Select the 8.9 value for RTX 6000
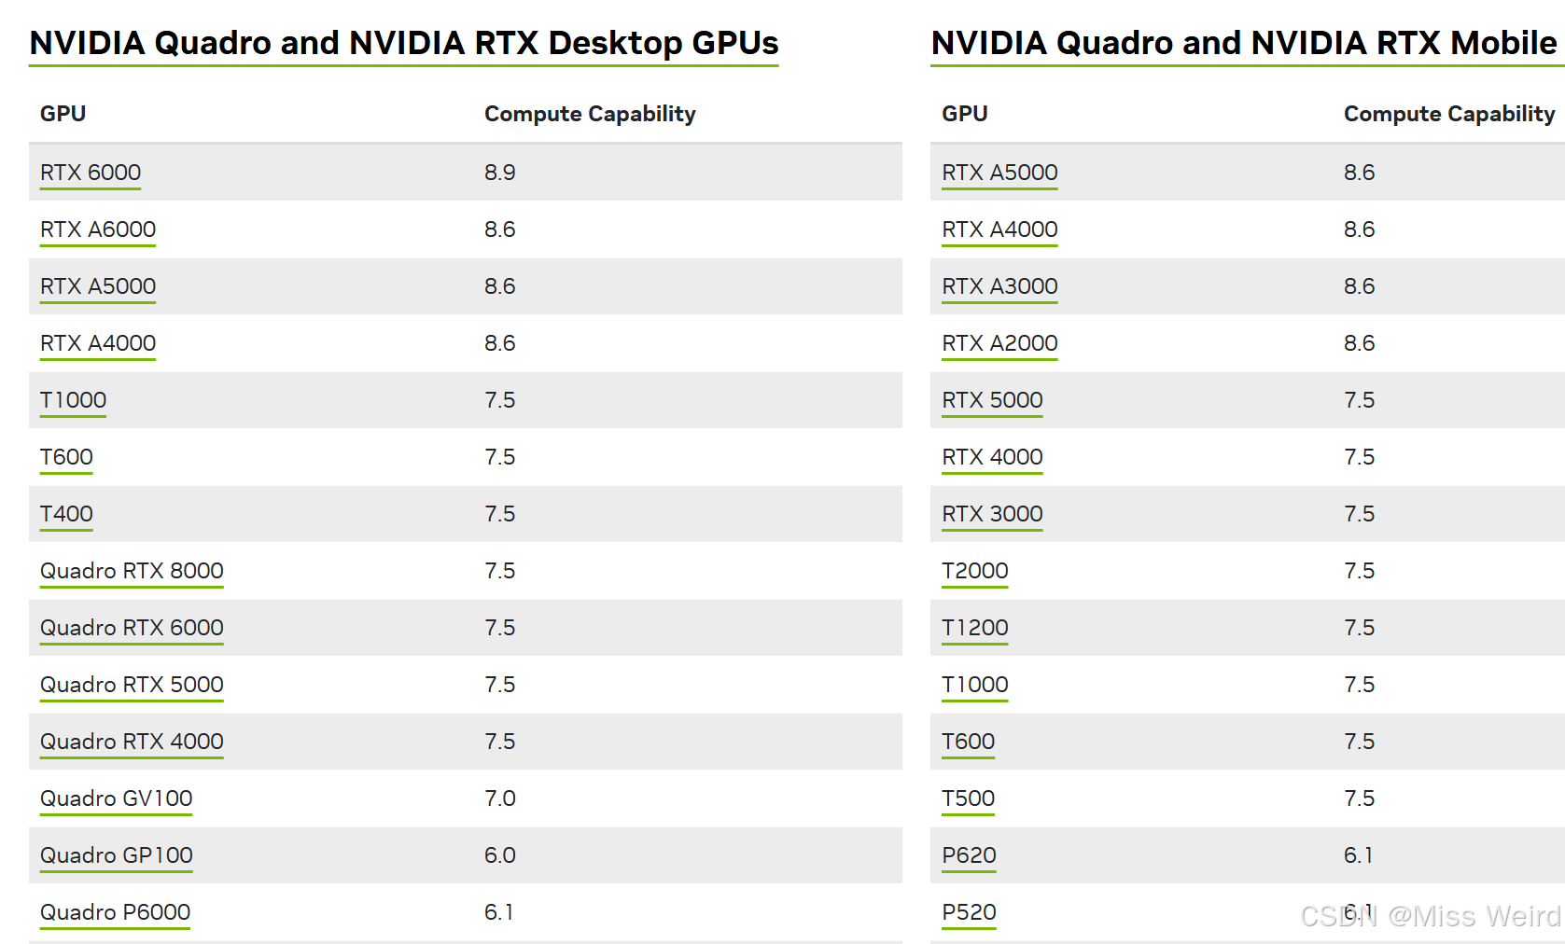Screen dimensions: 1565x944 point(499,173)
